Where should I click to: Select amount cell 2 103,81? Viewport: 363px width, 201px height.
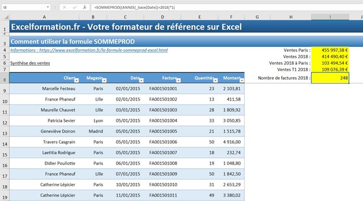pos(231,89)
